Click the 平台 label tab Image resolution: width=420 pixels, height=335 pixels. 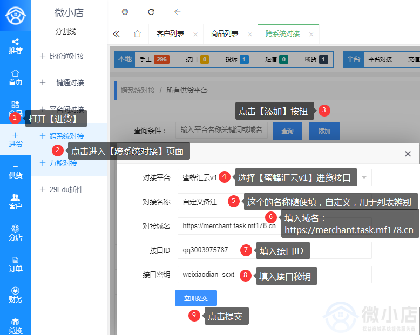354,59
